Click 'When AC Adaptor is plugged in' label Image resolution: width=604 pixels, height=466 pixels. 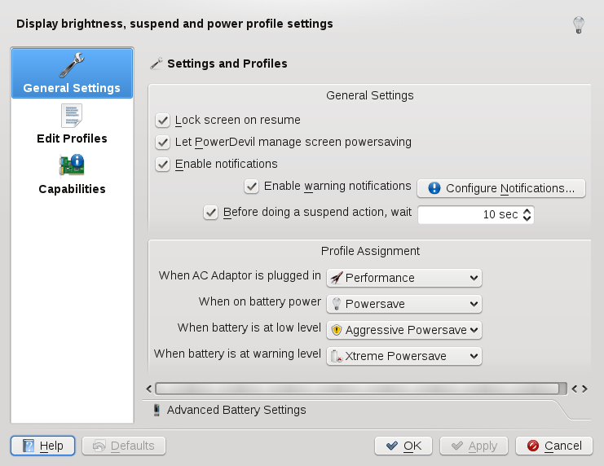pyautogui.click(x=240, y=275)
